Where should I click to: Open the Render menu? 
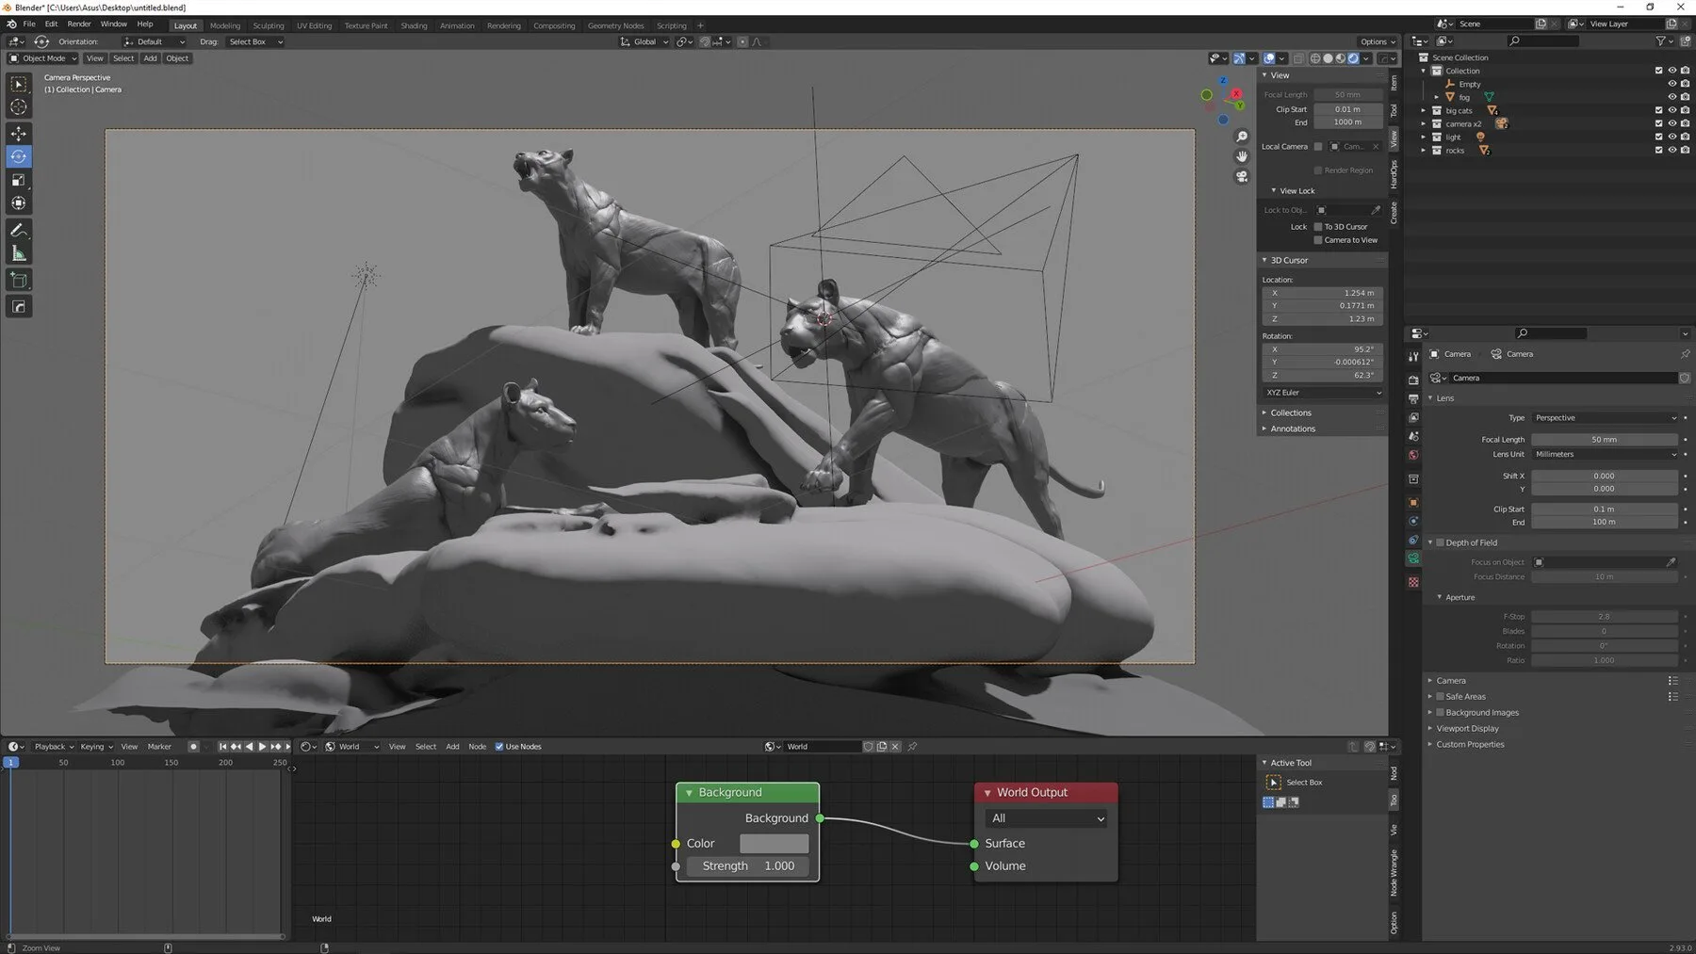79,24
